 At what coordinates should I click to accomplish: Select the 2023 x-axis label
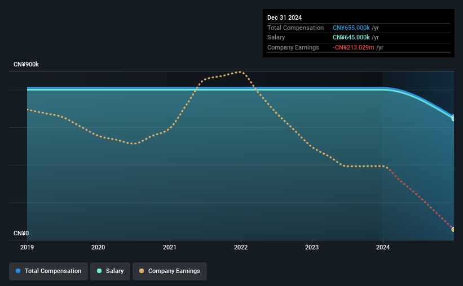point(312,247)
